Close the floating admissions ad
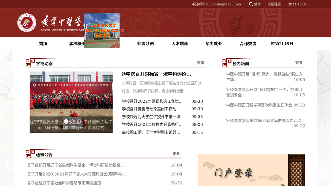Screen dimensions: 331x186 tap(122, 30)
